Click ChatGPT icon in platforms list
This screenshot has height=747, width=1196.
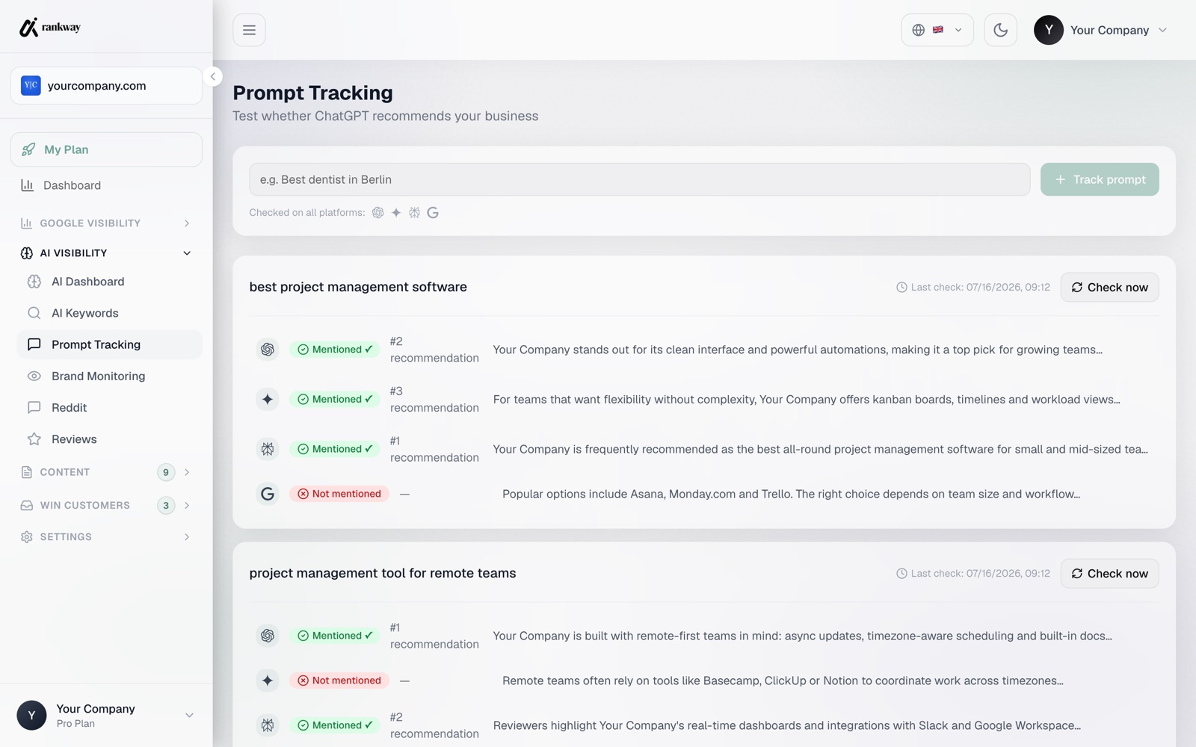click(378, 213)
